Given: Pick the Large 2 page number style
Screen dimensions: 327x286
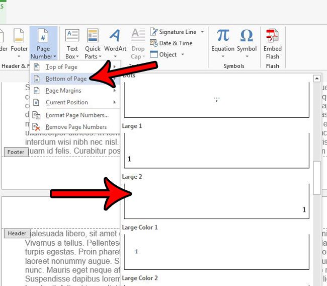Looking at the screenshot, I should point(216,201).
